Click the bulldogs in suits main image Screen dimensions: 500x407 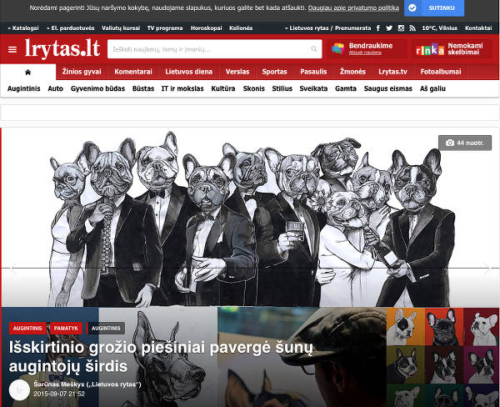[252, 219]
